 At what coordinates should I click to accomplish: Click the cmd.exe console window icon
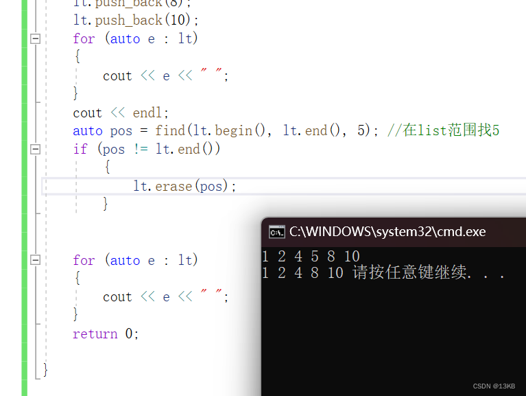click(277, 232)
